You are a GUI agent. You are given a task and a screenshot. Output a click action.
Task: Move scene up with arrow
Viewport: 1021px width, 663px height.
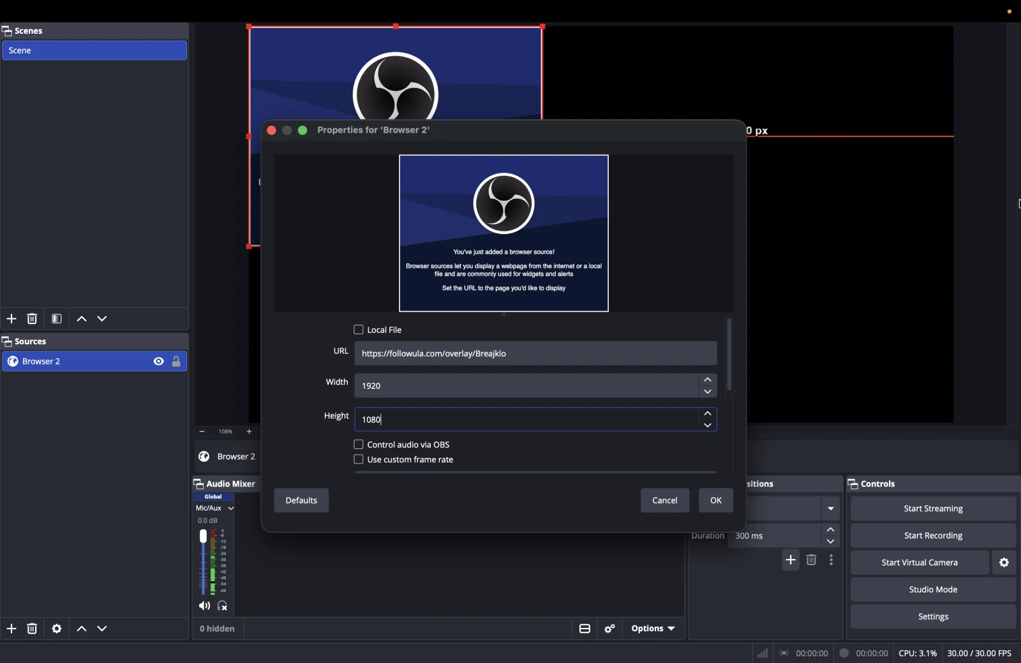(x=82, y=319)
